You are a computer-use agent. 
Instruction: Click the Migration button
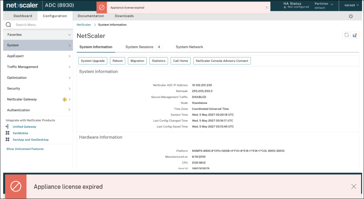coord(137,61)
